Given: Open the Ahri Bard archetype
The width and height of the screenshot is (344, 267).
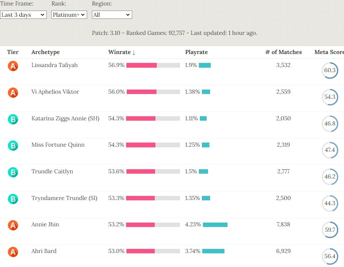Looking at the screenshot, I should tap(44, 251).
